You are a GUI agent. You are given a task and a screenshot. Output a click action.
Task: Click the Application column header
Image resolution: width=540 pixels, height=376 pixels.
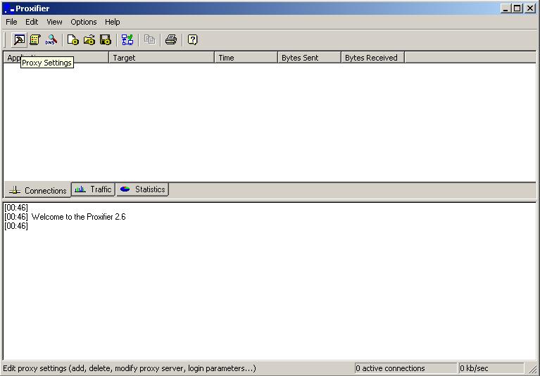[56, 58]
